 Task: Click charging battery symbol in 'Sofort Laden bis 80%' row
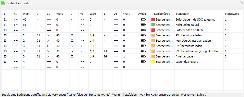click(143, 30)
